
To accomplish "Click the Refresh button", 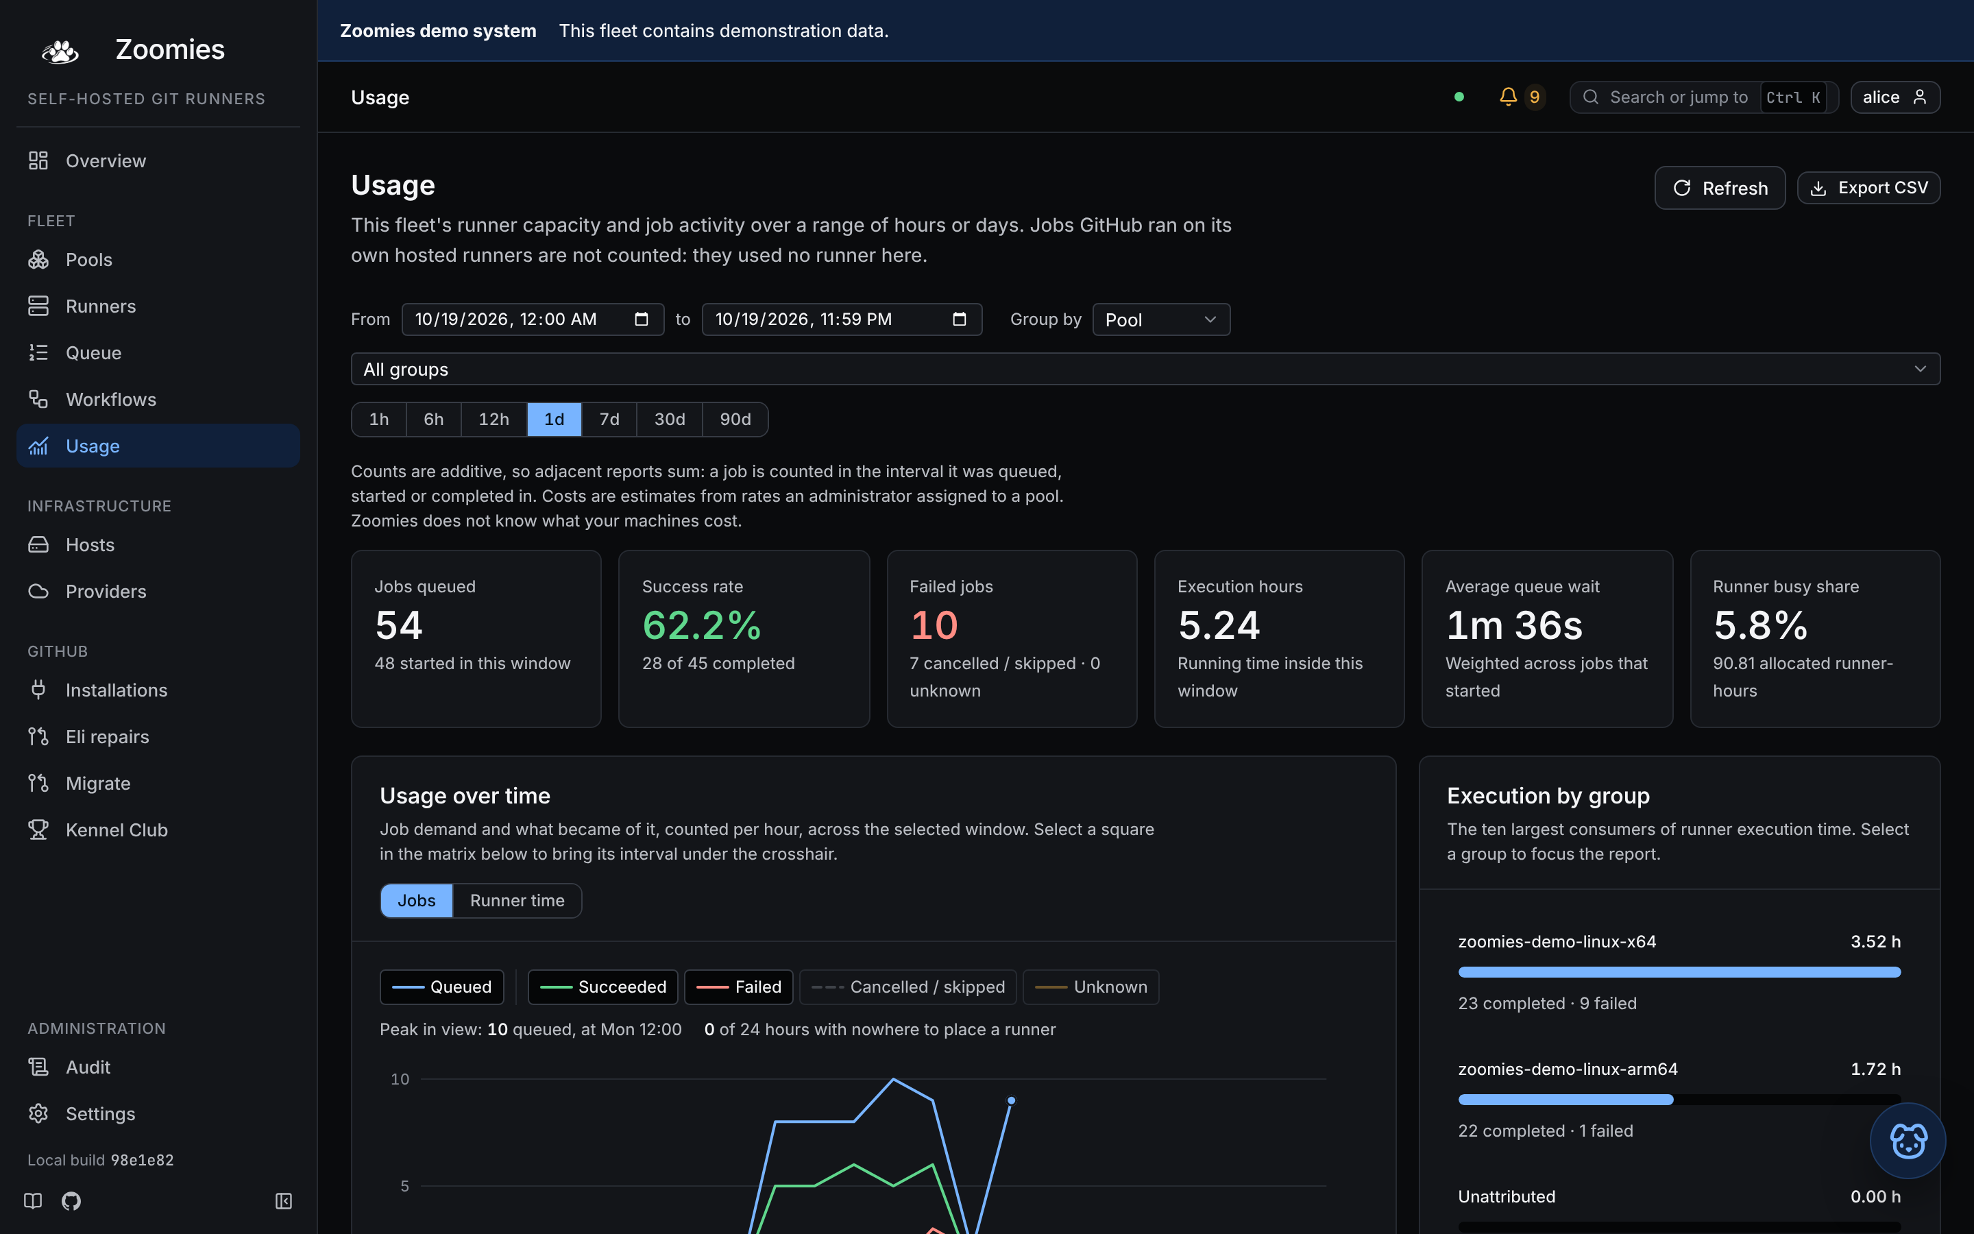I will coord(1720,188).
